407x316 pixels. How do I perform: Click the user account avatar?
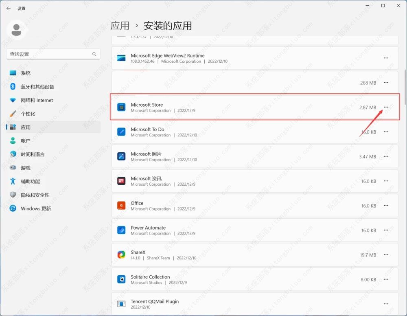17,29
